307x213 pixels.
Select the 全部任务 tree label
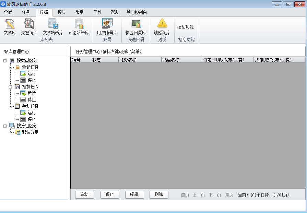click(30, 67)
